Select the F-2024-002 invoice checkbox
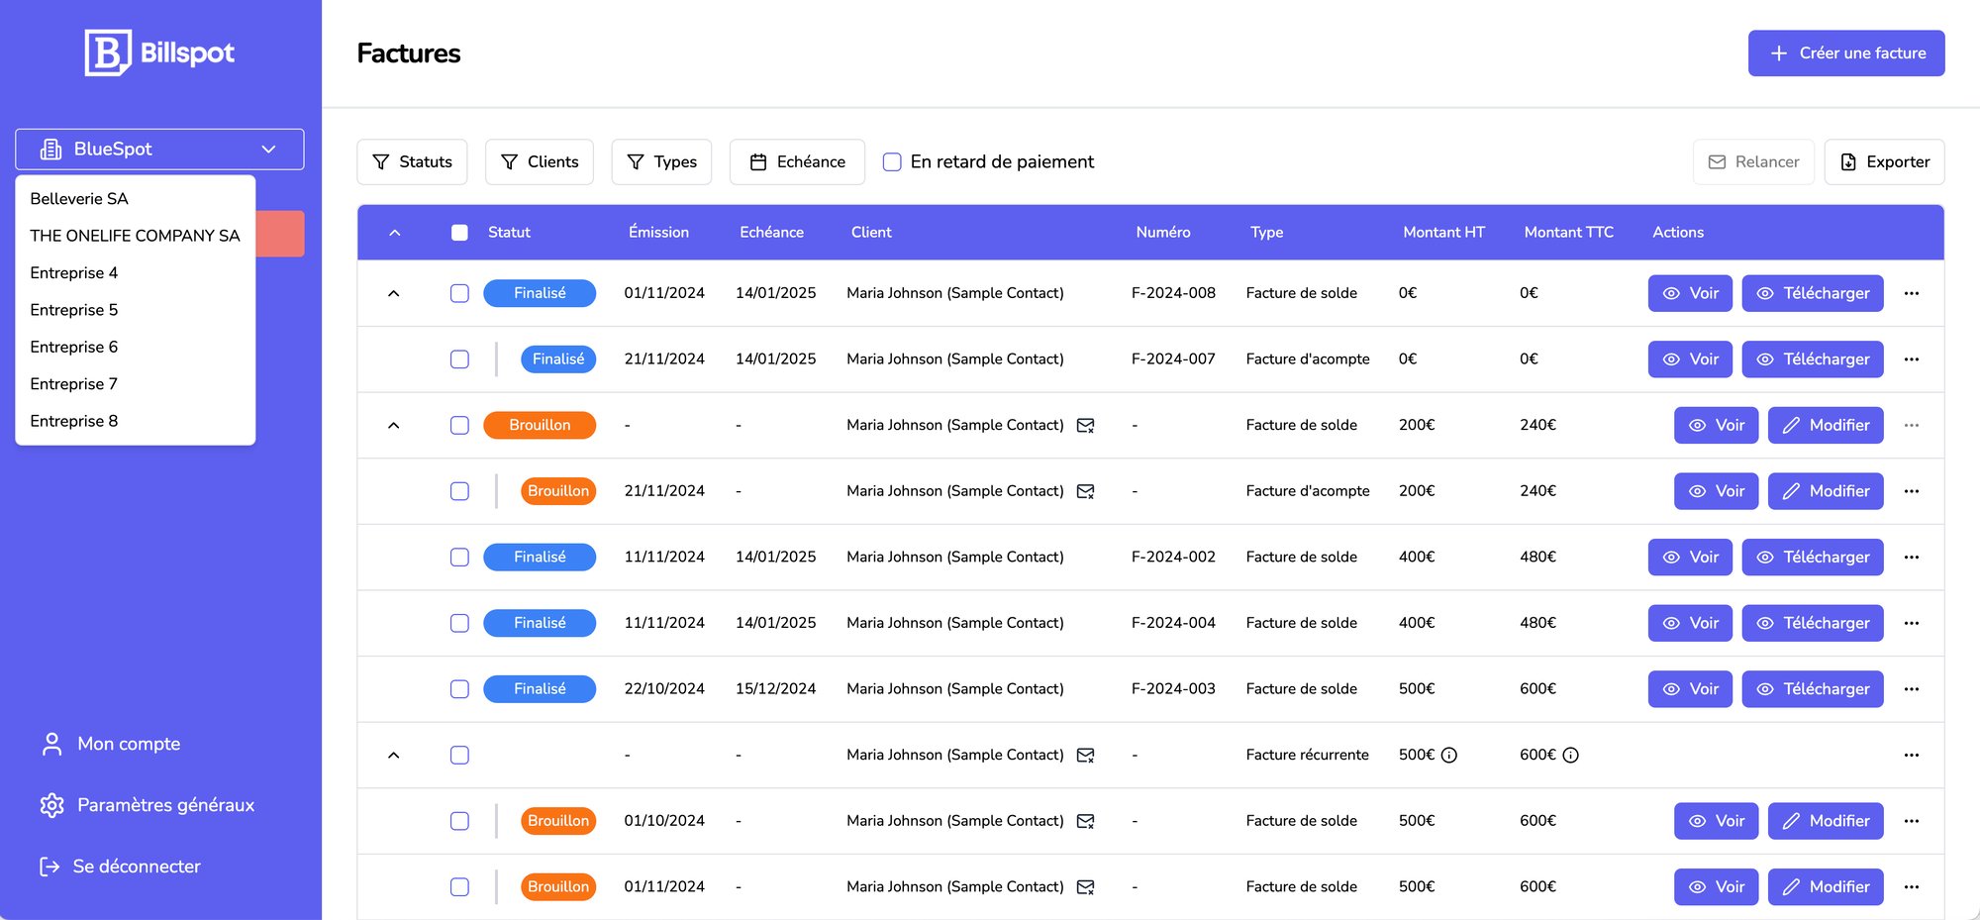 [459, 558]
